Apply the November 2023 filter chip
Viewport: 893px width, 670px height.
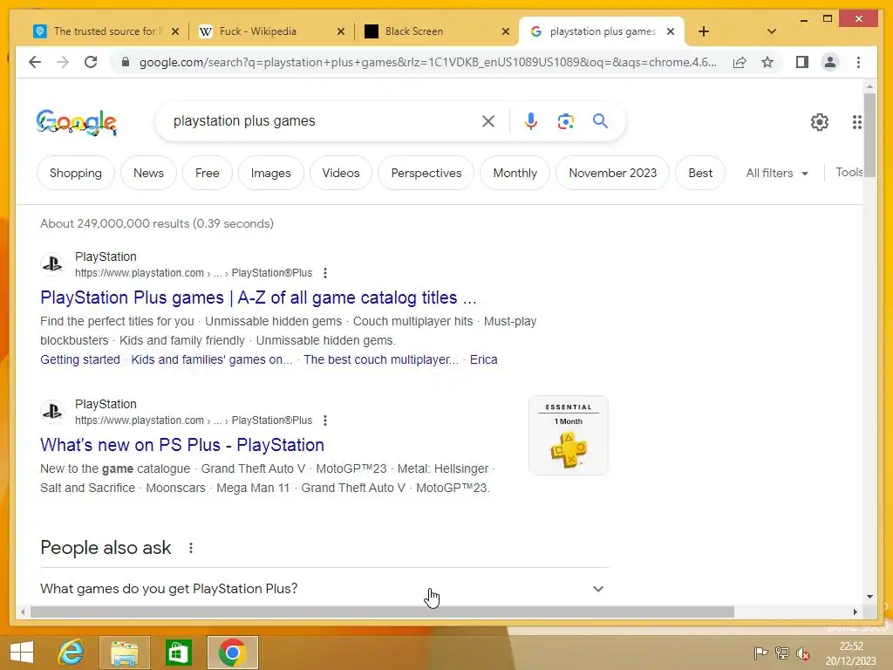[x=613, y=173]
